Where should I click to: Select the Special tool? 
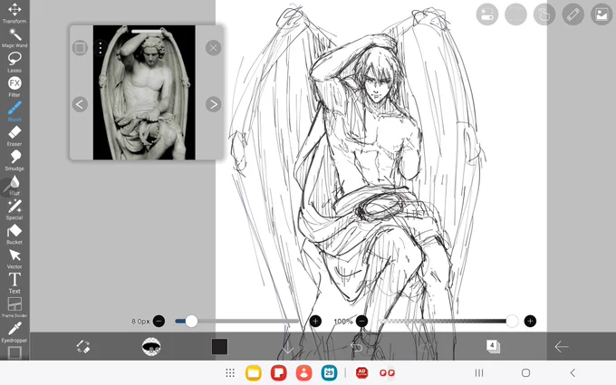coord(14,209)
